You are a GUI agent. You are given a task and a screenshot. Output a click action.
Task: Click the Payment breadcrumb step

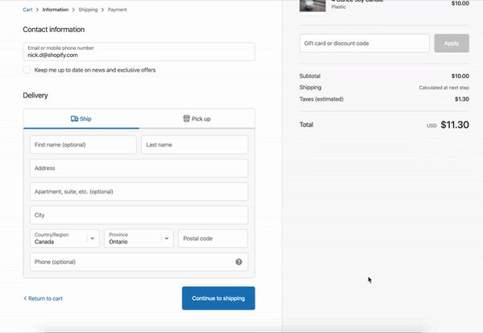click(118, 10)
